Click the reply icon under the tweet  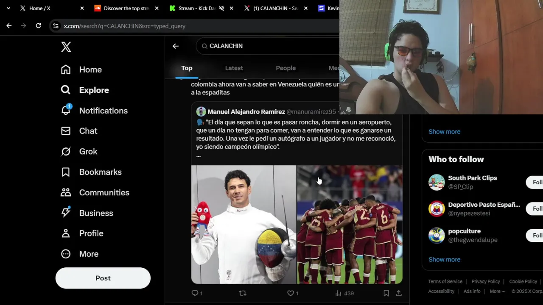195,293
